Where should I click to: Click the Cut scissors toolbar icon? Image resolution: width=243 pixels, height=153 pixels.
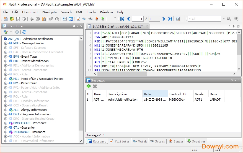(x=32, y=19)
